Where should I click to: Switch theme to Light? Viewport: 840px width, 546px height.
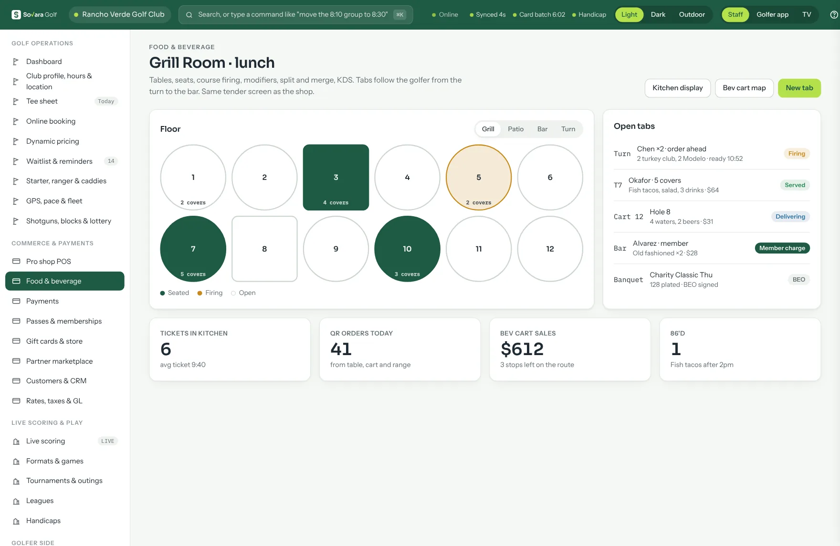629,15
